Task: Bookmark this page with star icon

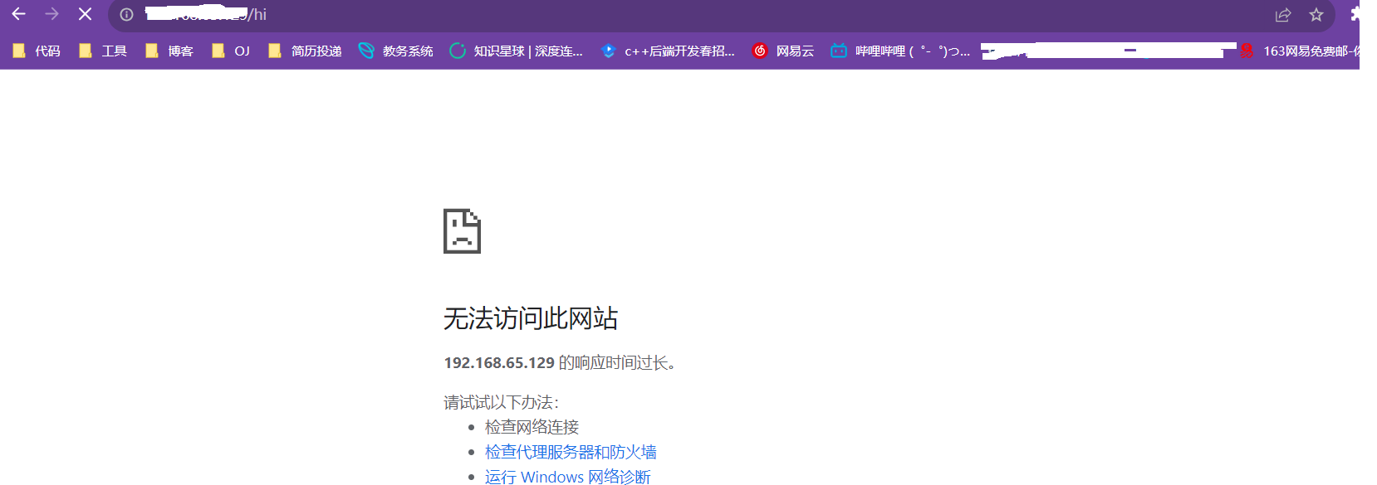Action: [1316, 15]
